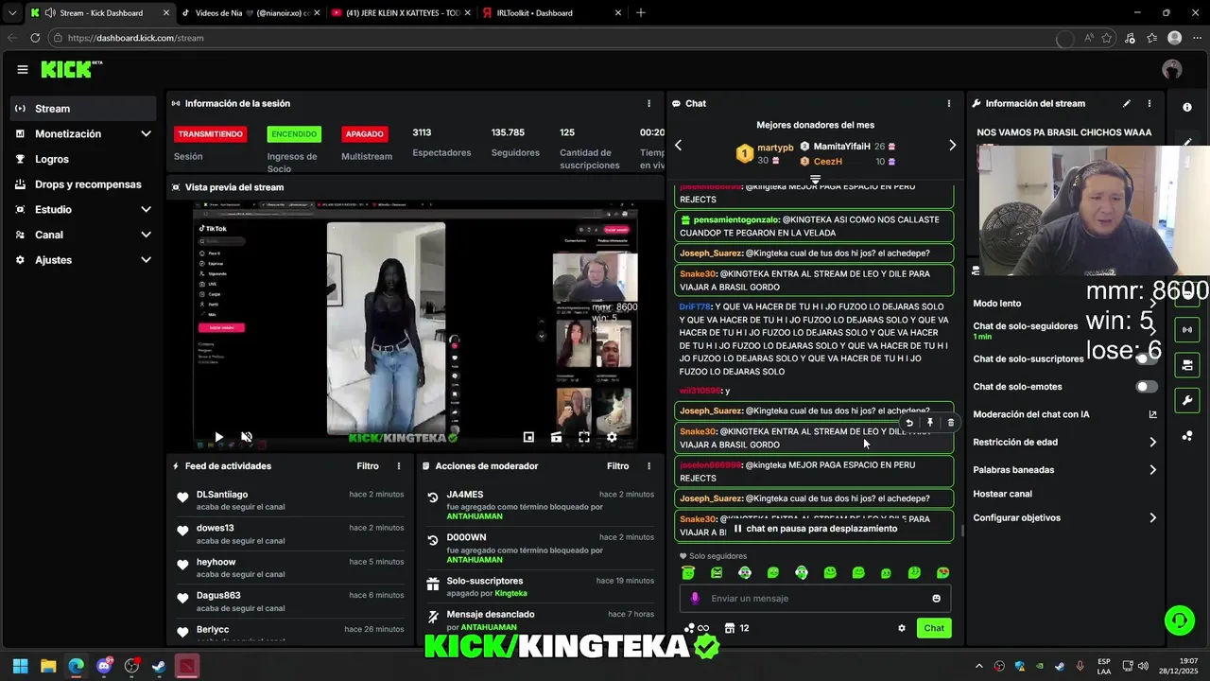This screenshot has width=1210, height=681.
Task: Open the Windows Start menu
Action: pyautogui.click(x=20, y=666)
